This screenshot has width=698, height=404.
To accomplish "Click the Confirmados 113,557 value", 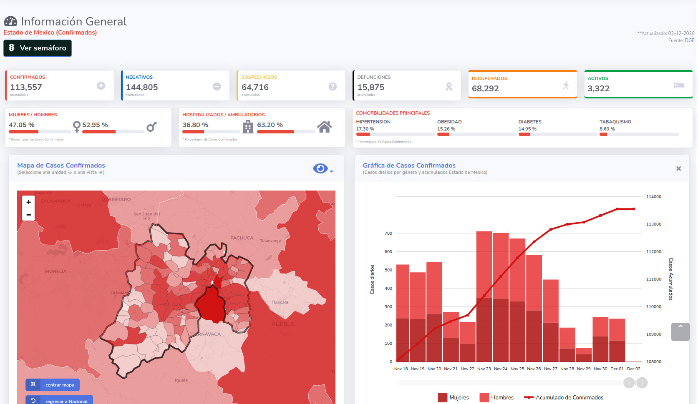I will 26,87.
